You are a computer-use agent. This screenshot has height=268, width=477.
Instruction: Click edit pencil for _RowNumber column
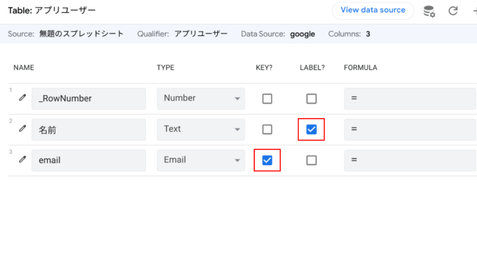pos(22,98)
